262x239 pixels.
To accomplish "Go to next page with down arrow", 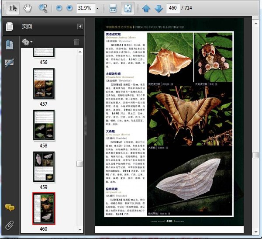I will coord(159,8).
